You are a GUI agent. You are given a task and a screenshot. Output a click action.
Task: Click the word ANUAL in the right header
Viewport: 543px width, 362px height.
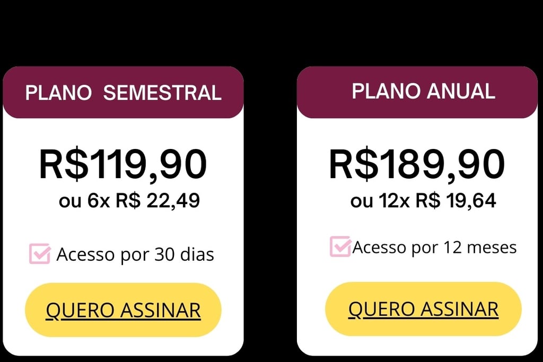click(x=461, y=91)
